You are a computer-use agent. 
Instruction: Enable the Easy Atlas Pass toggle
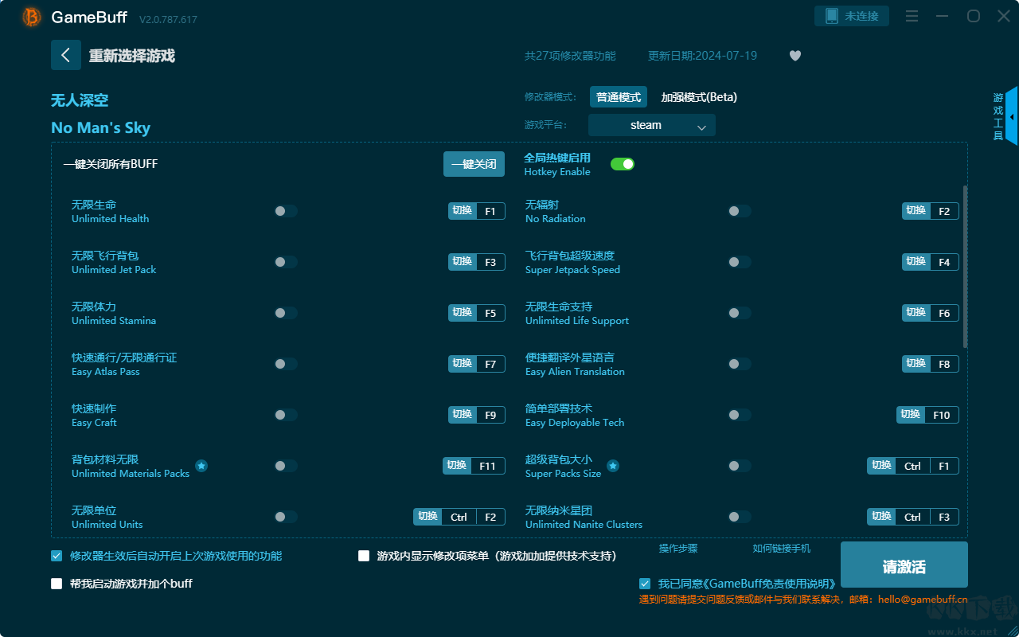[286, 364]
